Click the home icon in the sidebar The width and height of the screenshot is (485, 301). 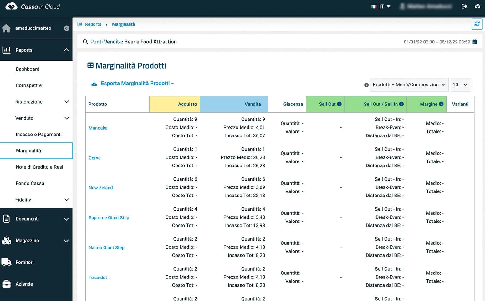[6, 28]
